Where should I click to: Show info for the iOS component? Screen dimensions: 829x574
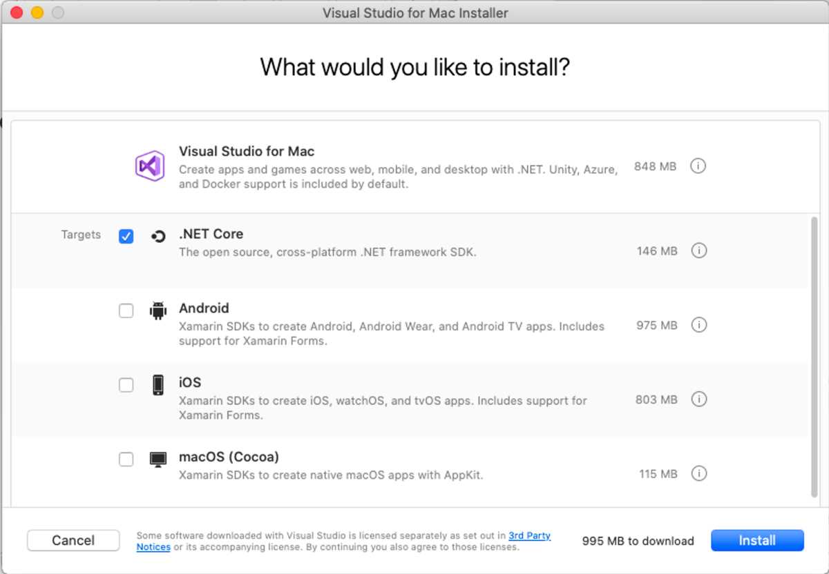699,399
